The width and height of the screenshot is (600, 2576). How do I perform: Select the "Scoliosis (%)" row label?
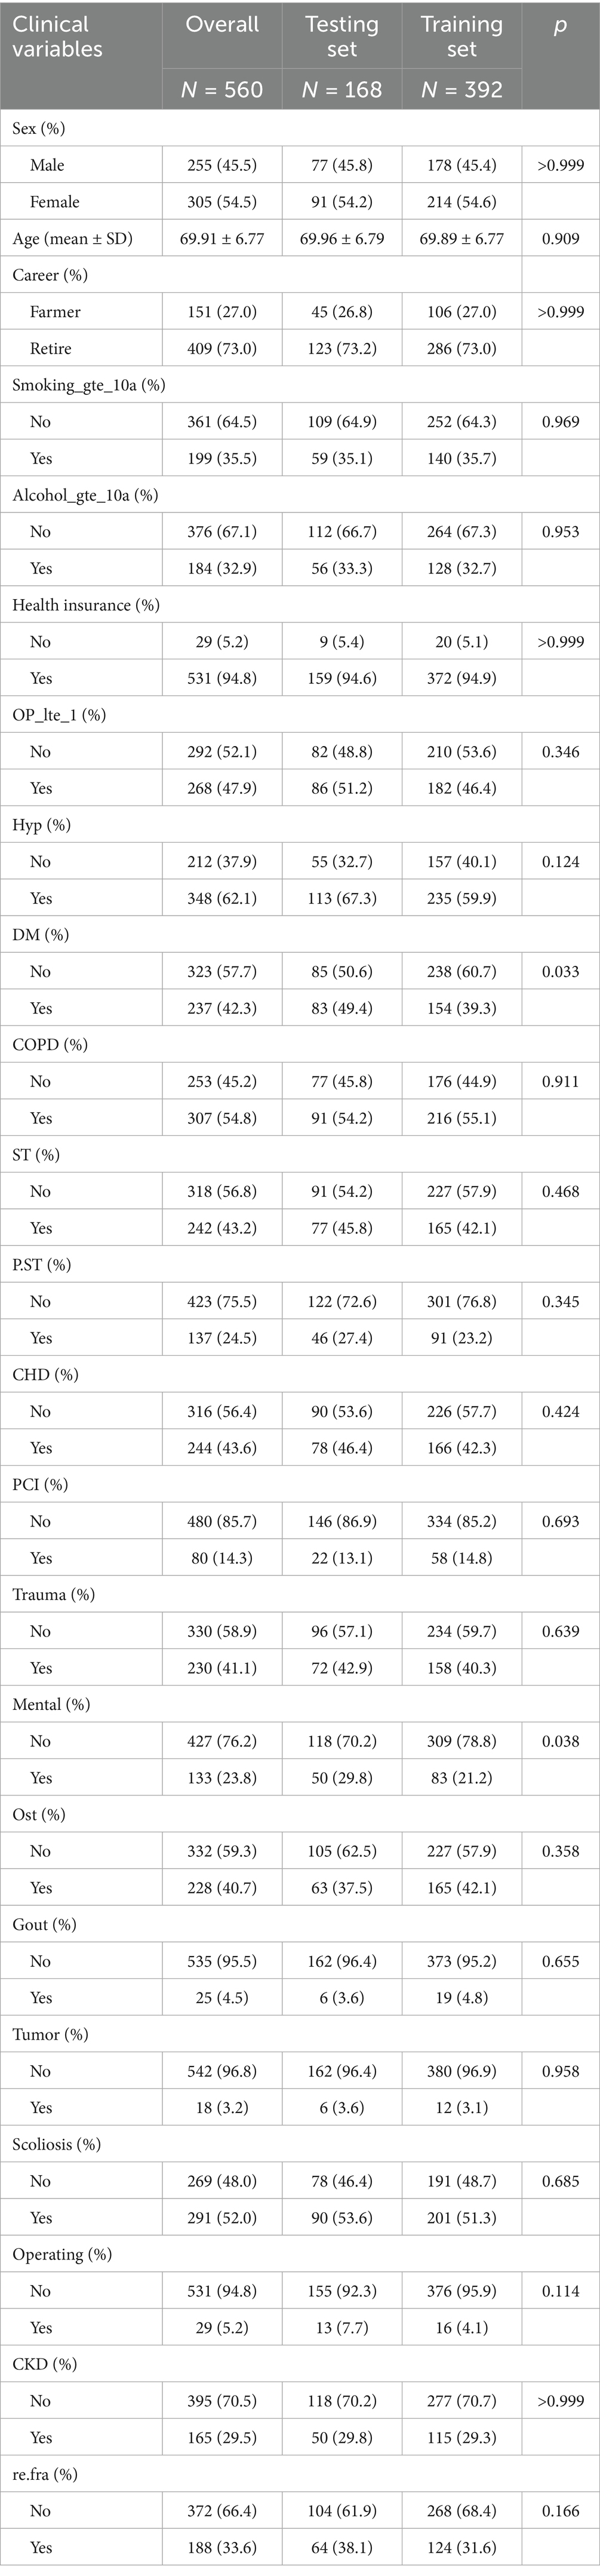click(56, 2144)
